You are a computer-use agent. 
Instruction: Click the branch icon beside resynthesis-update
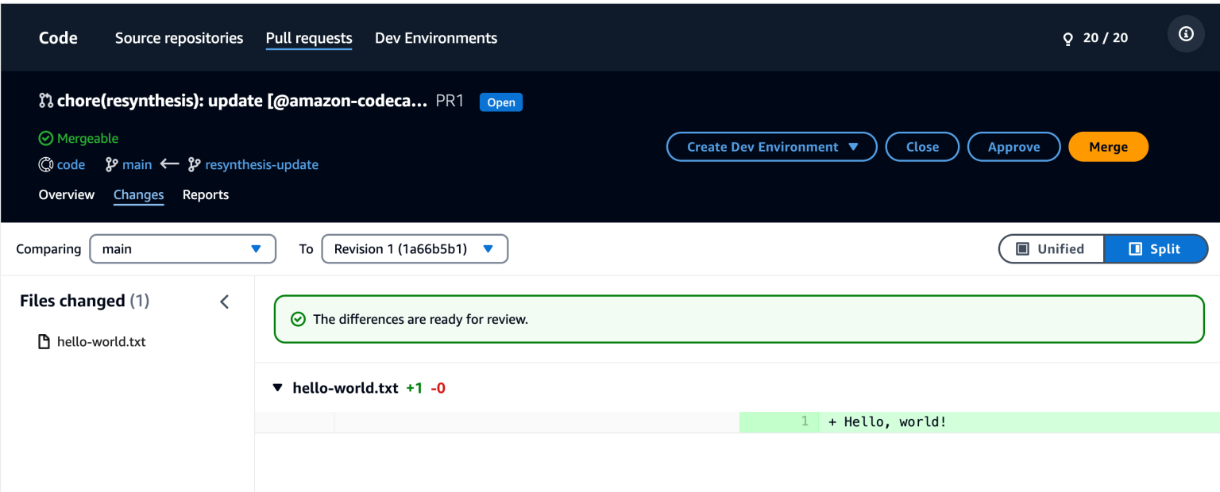pos(193,164)
